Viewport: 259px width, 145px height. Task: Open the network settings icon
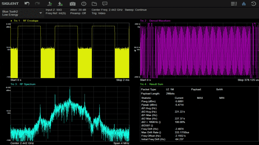click(x=244, y=4)
